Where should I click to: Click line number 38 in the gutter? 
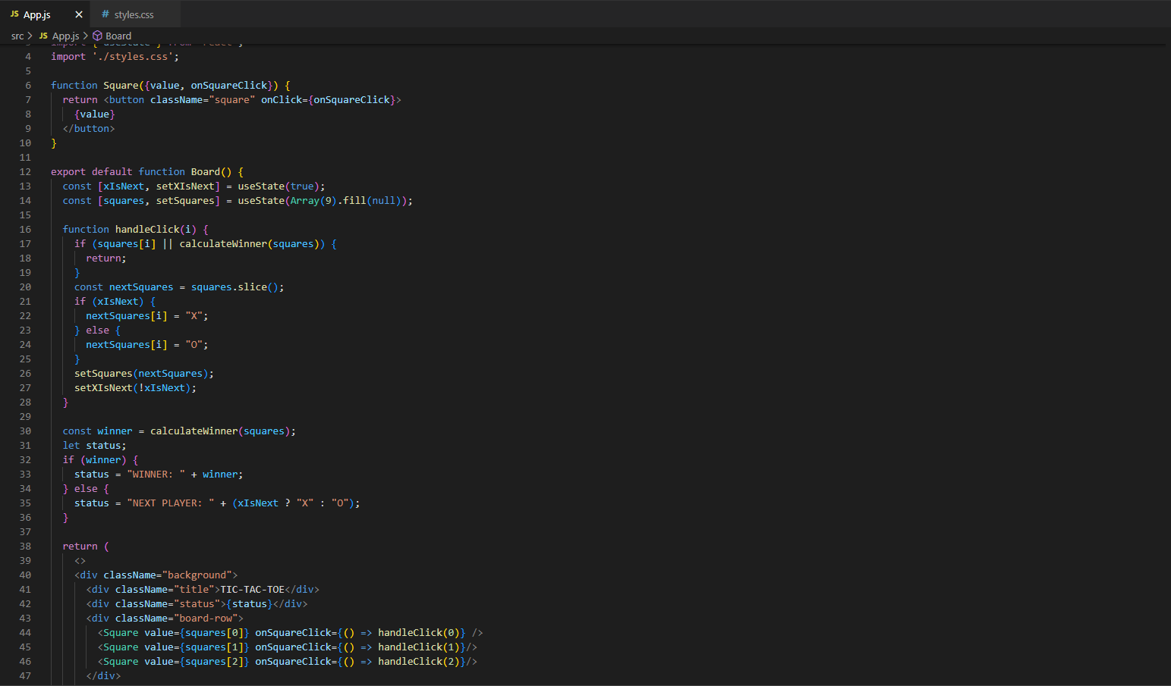pos(25,547)
